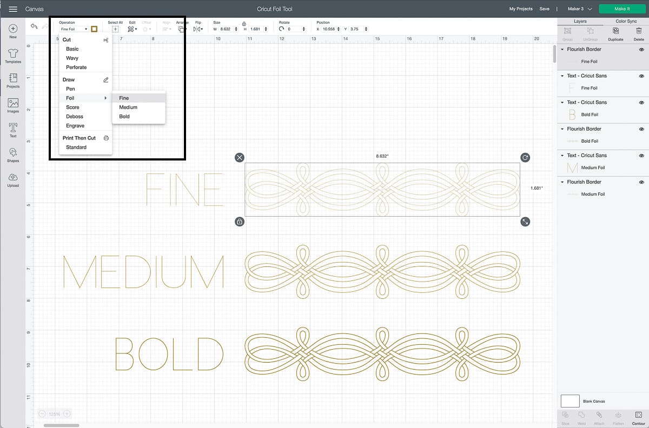
Task: Switch to the Color Sync tab
Action: [626, 21]
